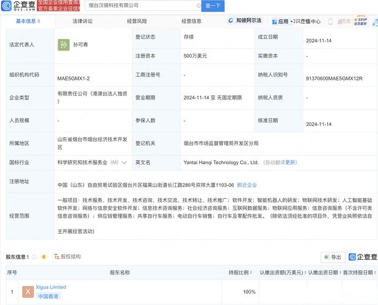Viewport: 378px width, 305px height.
Task: Open the SVIP 会员服务 icon
Action: [x=360, y=21]
